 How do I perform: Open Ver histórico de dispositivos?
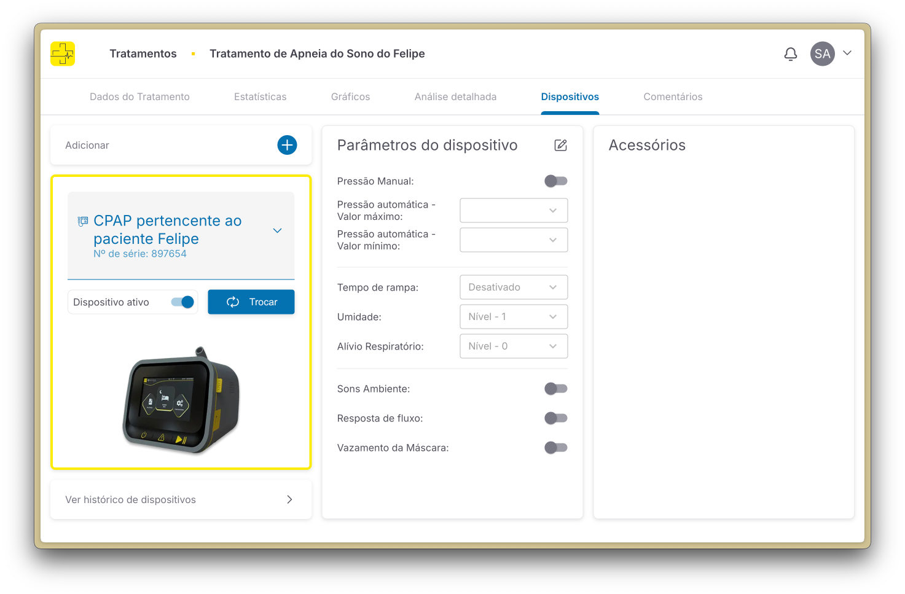point(130,499)
